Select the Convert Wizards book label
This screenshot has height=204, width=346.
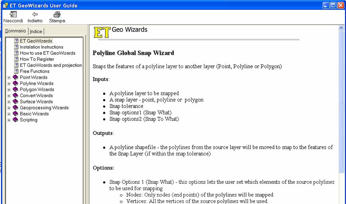pyautogui.click(x=36, y=96)
